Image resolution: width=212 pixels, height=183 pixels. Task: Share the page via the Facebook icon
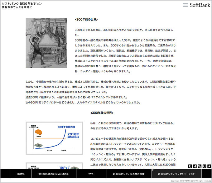click(195, 166)
